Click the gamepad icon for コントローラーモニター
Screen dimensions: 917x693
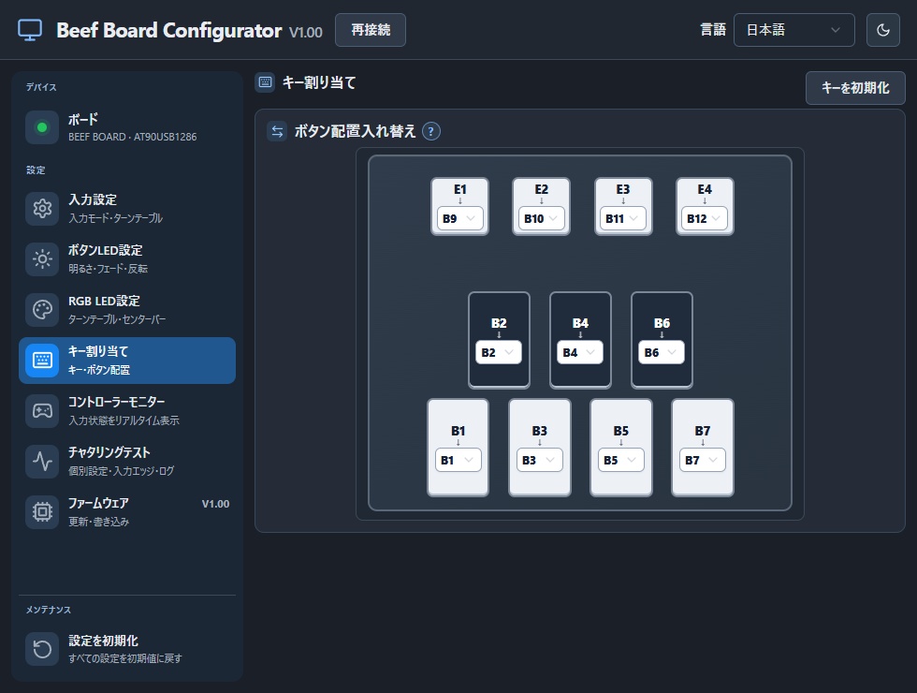pos(42,411)
